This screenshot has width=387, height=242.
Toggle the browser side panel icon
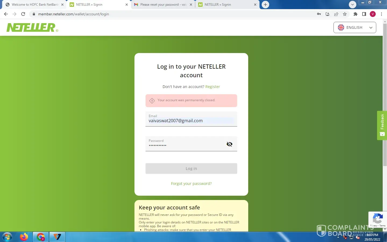364,14
